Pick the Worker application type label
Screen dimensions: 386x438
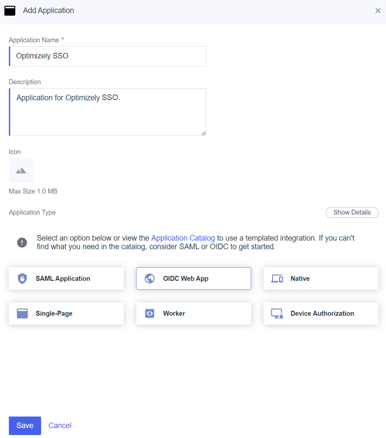(174, 313)
